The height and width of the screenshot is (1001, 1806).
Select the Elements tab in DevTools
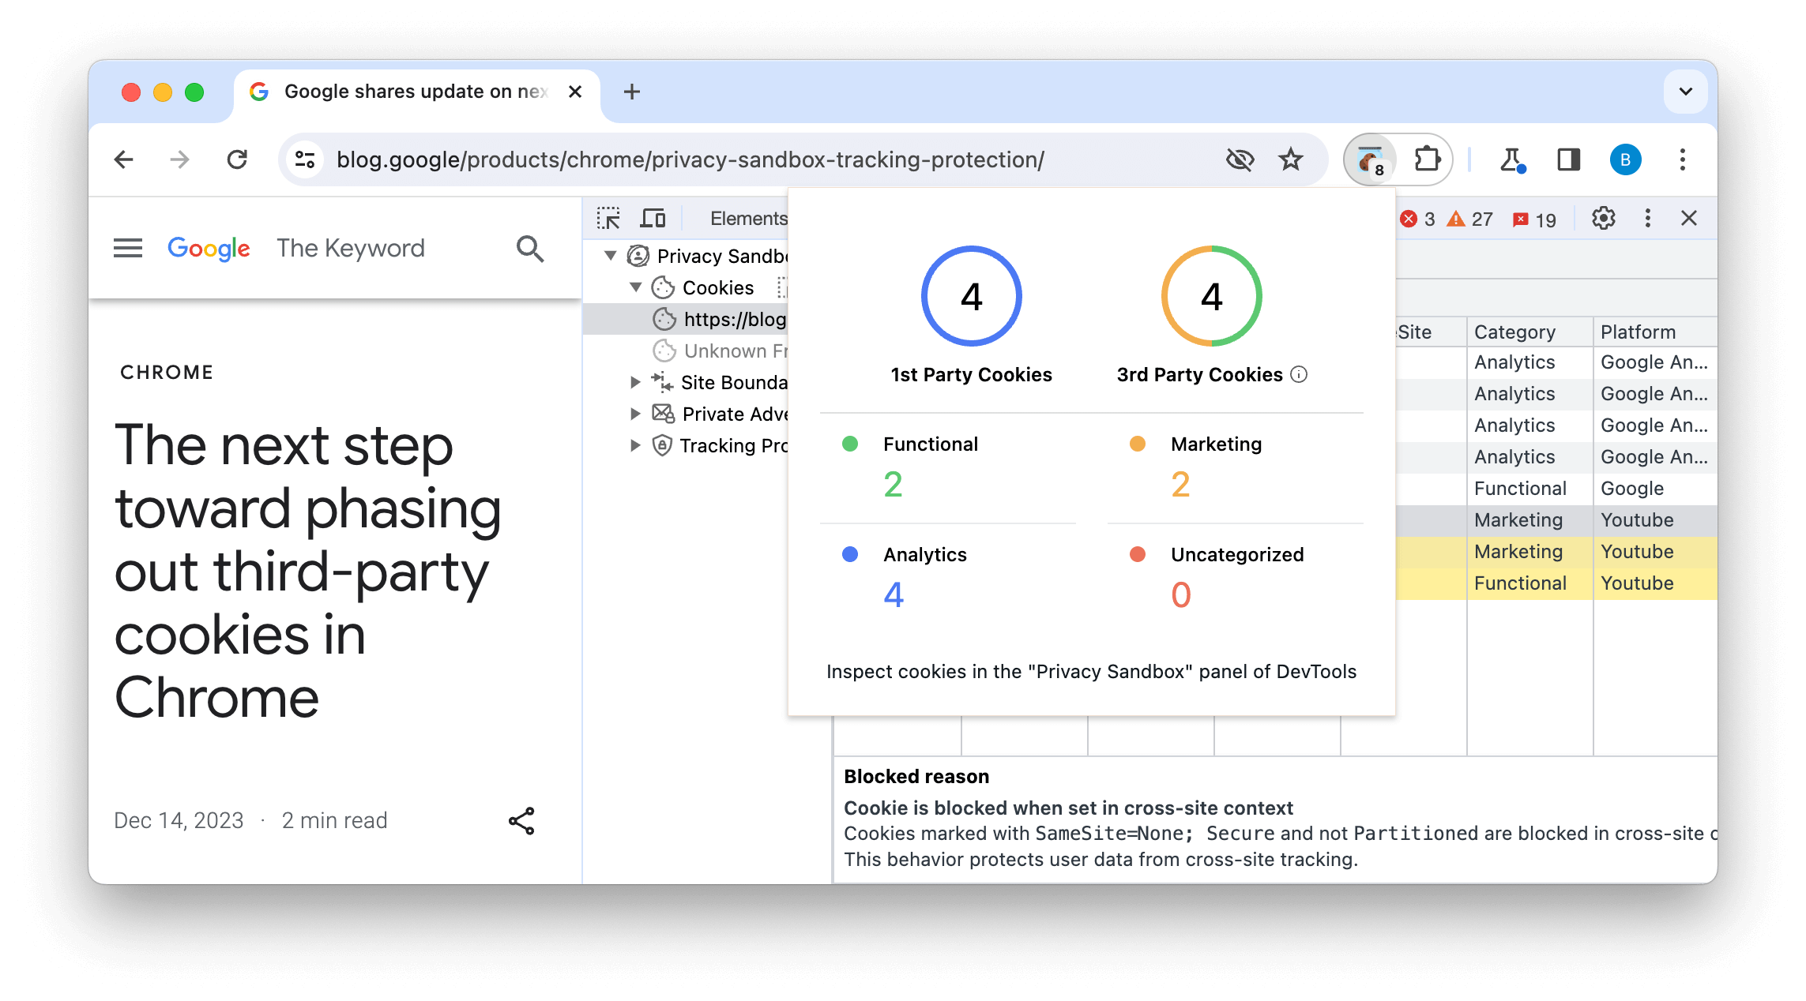pyautogui.click(x=747, y=217)
